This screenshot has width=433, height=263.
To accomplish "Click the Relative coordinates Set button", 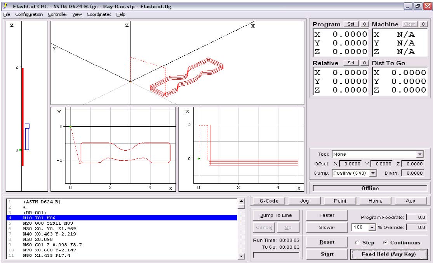I will click(x=351, y=63).
